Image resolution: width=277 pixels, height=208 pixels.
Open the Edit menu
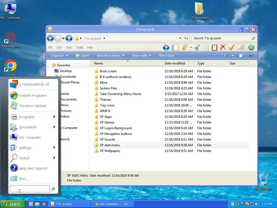(x=59, y=47)
